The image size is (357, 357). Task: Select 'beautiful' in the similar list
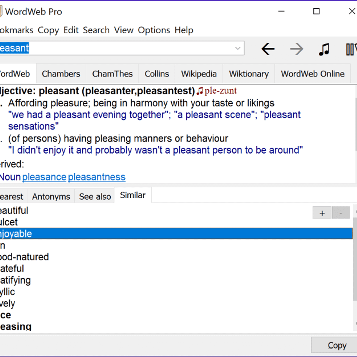[176, 211]
